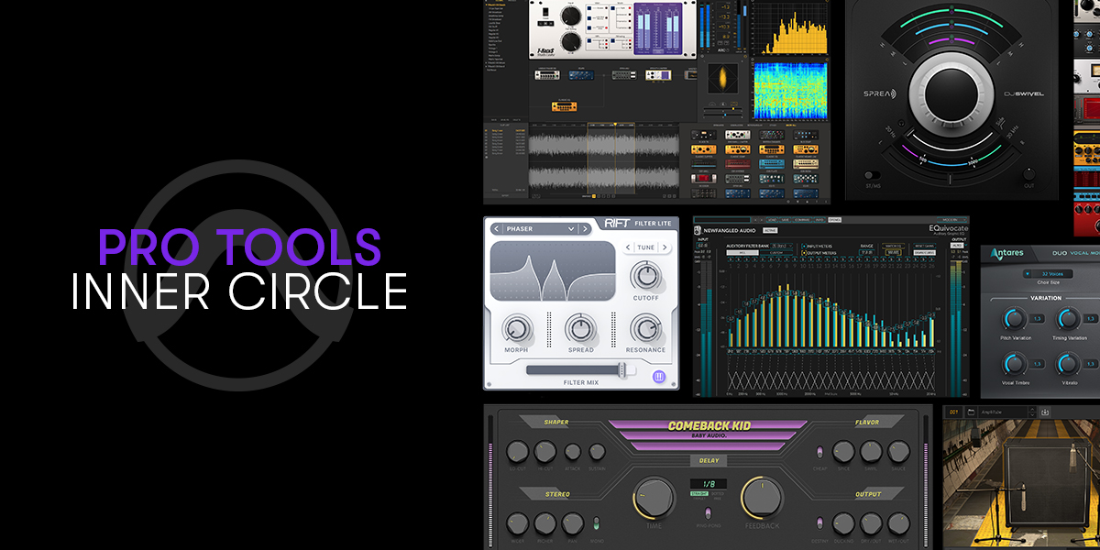The image size is (1100, 550).
Task: Click the RIFT Spread knob
Action: point(580,327)
